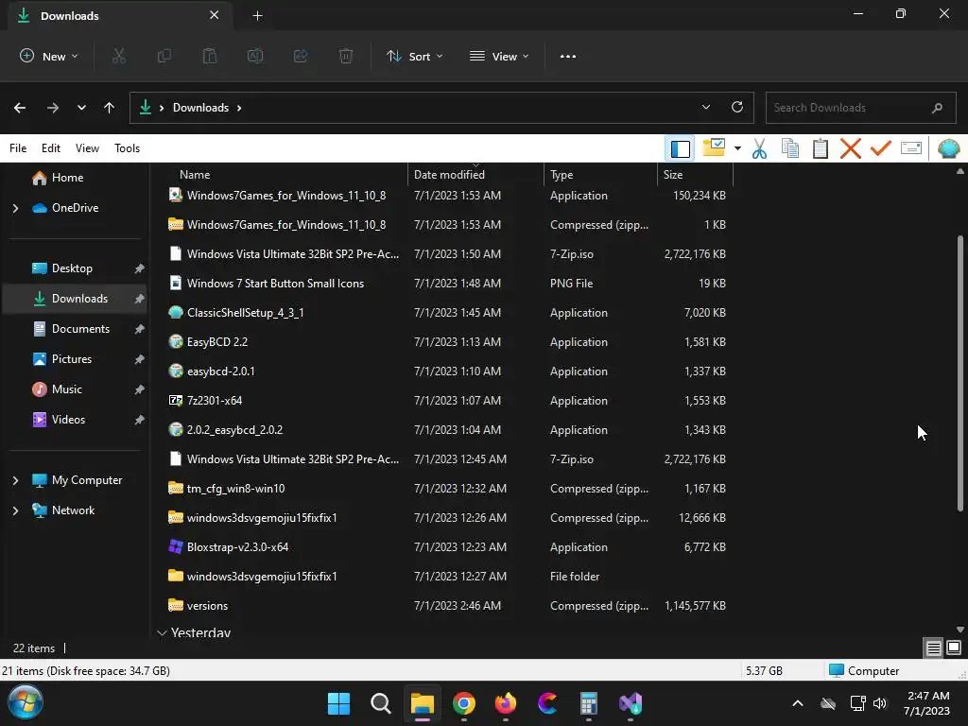Open Classic Shell settings shell icon
The width and height of the screenshot is (968, 726).
pos(949,148)
